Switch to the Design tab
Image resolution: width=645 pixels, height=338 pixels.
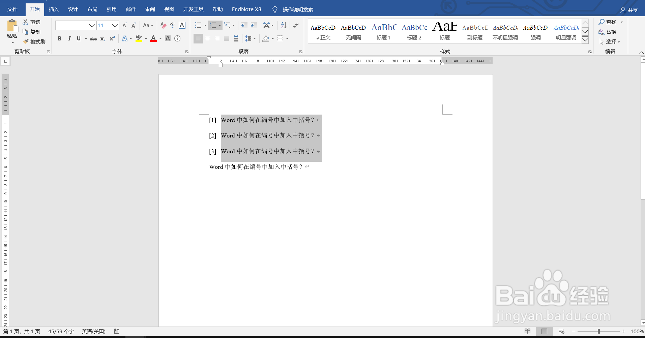(73, 9)
